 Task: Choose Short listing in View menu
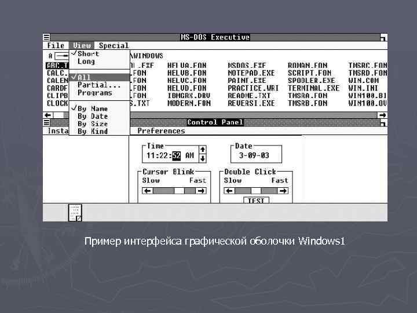[100, 54]
